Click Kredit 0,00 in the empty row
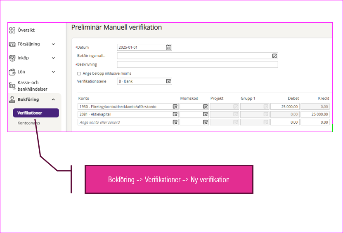This screenshot has width=343, height=233. 315,122
